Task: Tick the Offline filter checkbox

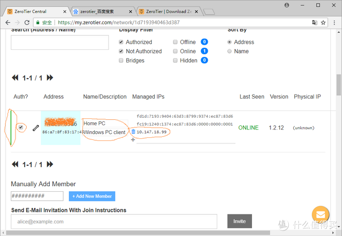Action: pos(175,42)
